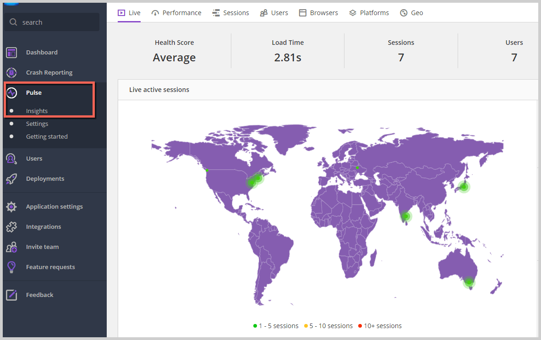Open Getting started under Pulse
The image size is (541, 340).
click(x=47, y=137)
